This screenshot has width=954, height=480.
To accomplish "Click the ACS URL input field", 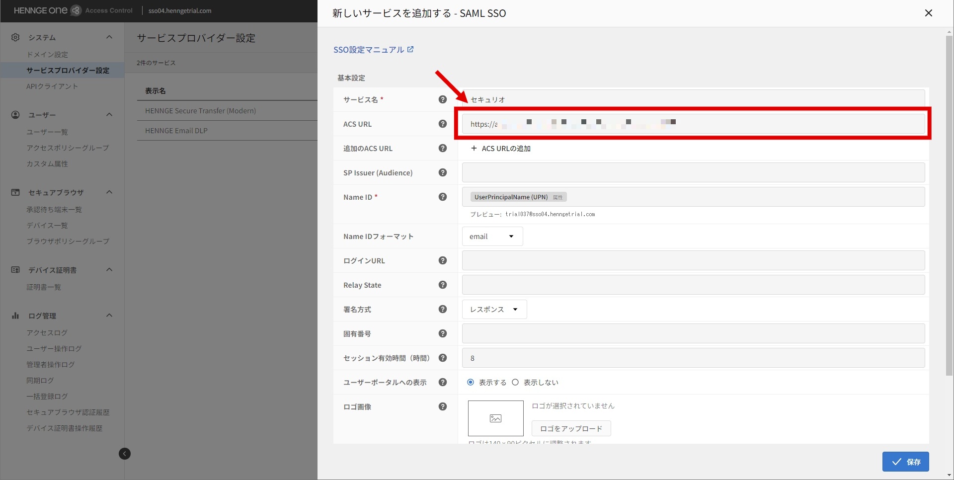I will [x=694, y=124].
